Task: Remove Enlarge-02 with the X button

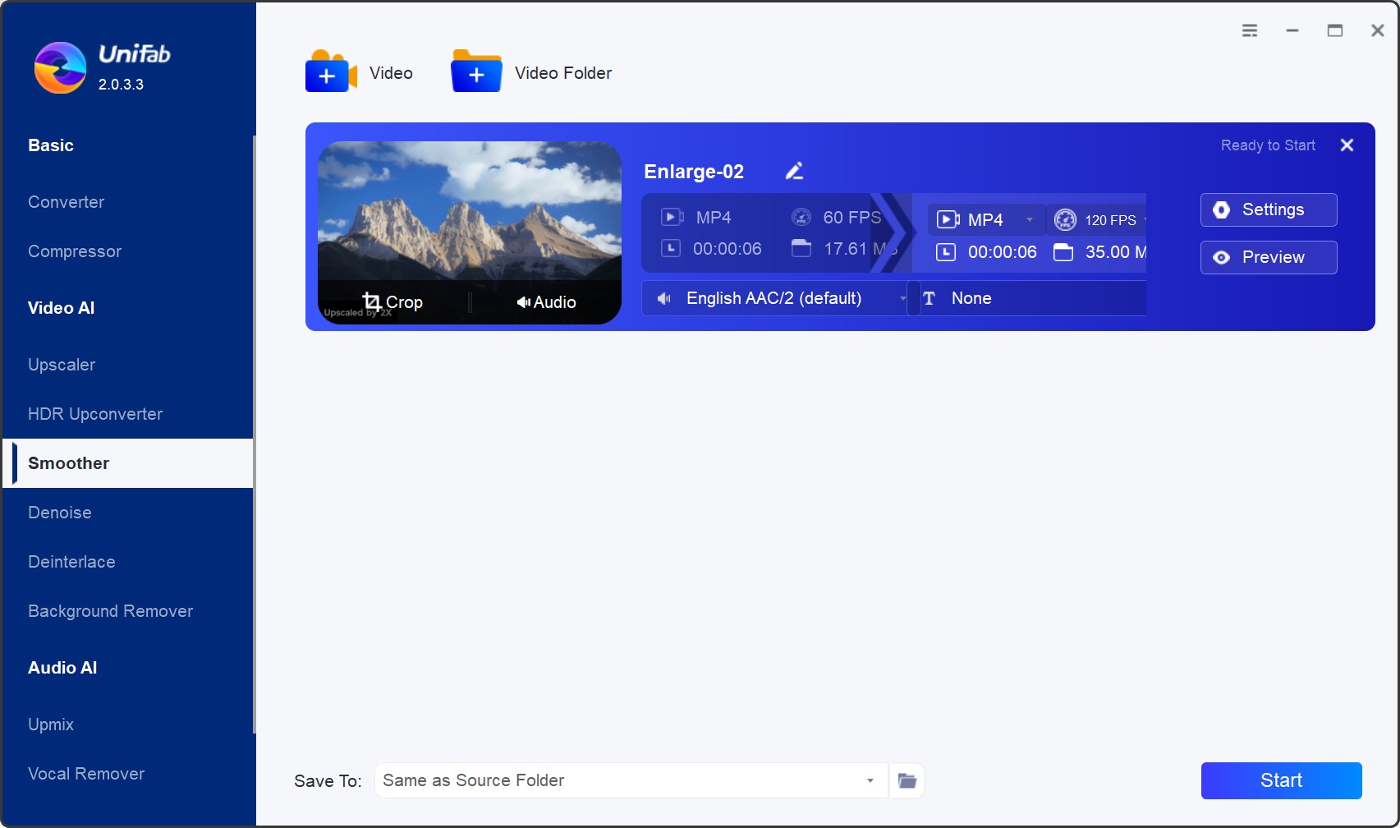Action: pyautogui.click(x=1347, y=145)
